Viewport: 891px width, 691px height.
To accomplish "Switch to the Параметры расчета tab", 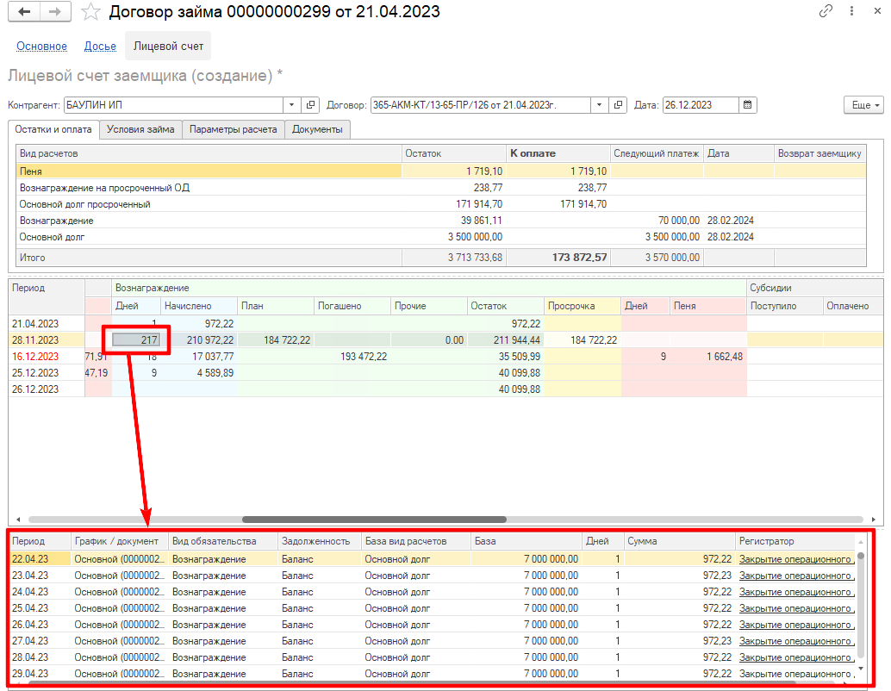I will (x=233, y=129).
